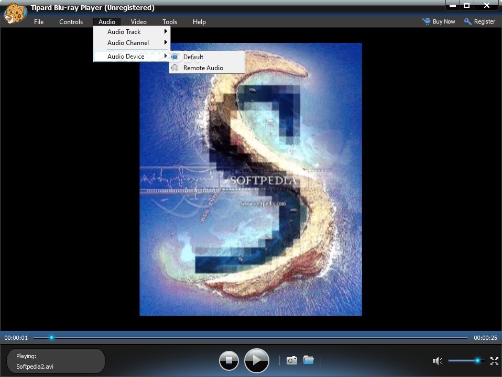The width and height of the screenshot is (502, 377).
Task: Open the Help menu
Action: pos(199,22)
